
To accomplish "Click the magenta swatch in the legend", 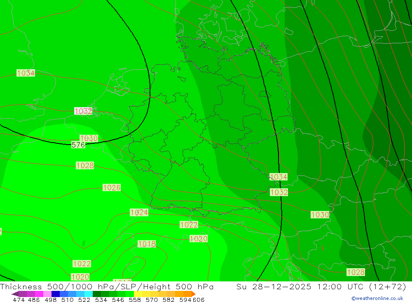I will (39, 294).
